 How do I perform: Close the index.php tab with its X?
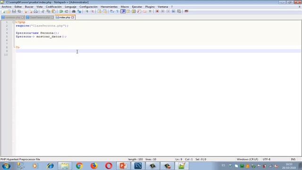pyautogui.click(x=73, y=17)
